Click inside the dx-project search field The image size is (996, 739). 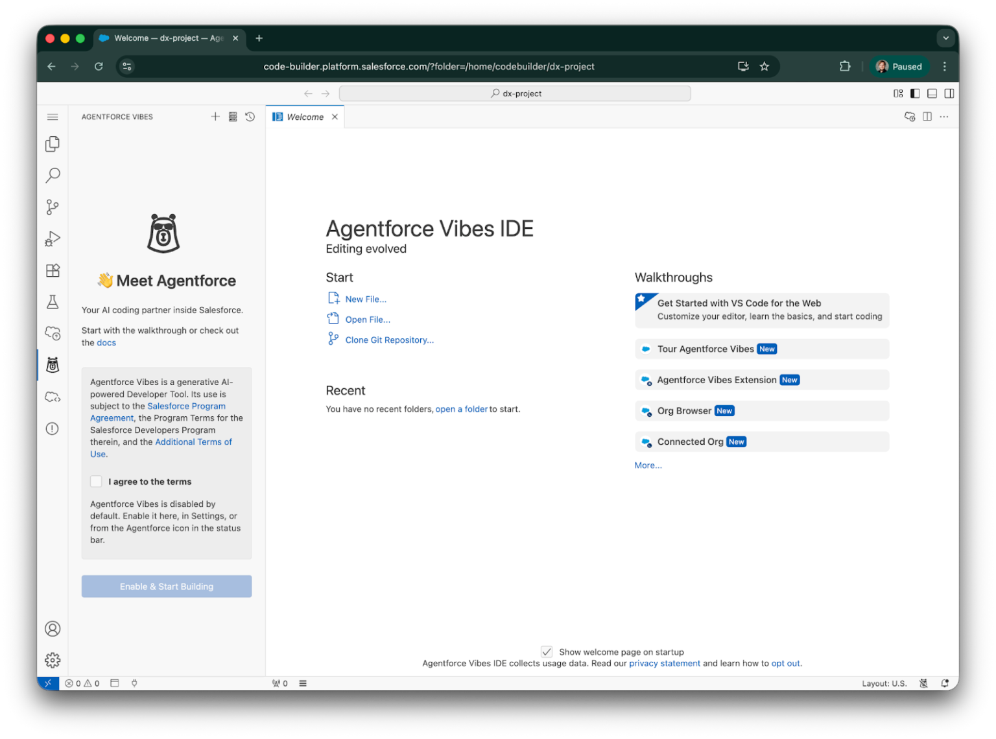516,93
